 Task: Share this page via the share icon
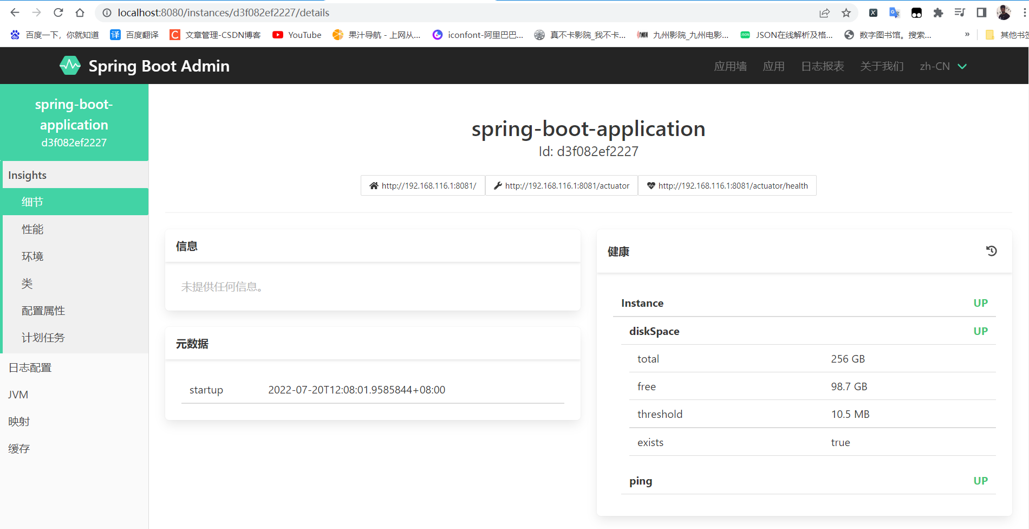[824, 12]
